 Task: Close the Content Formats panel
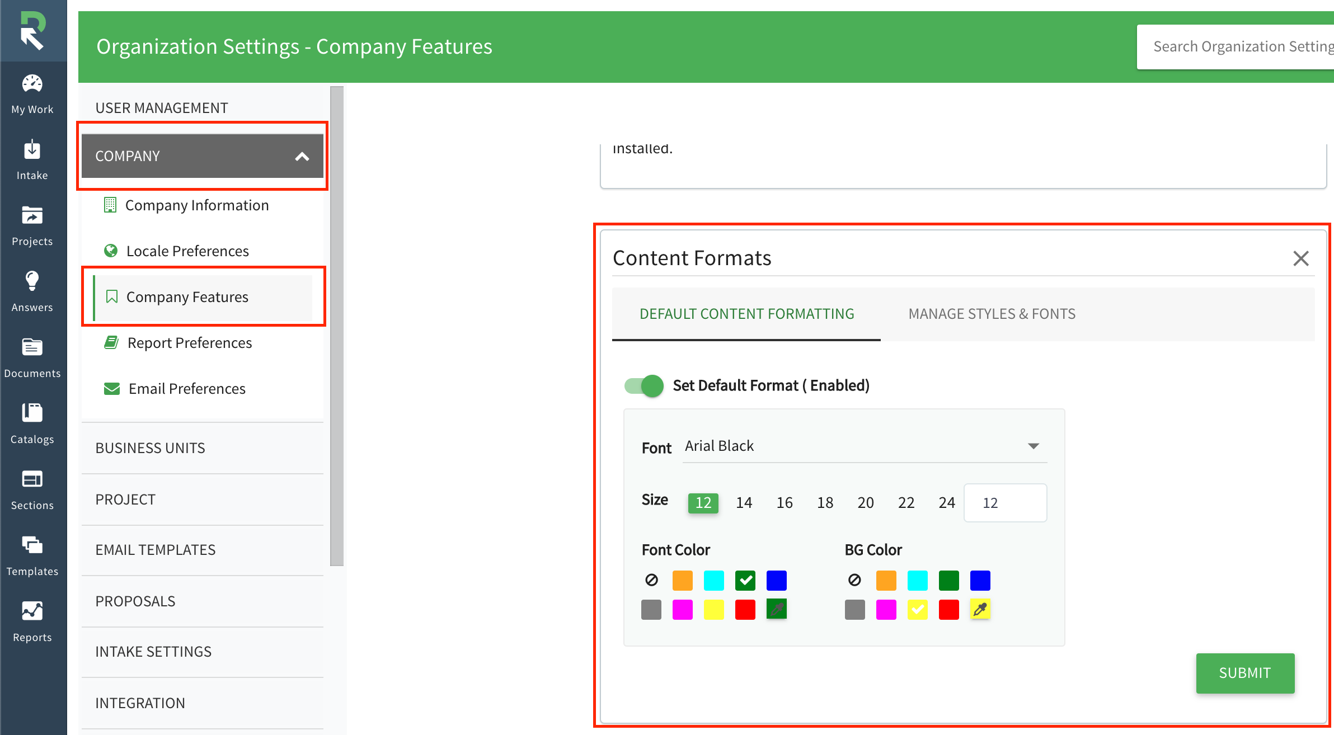tap(1301, 258)
